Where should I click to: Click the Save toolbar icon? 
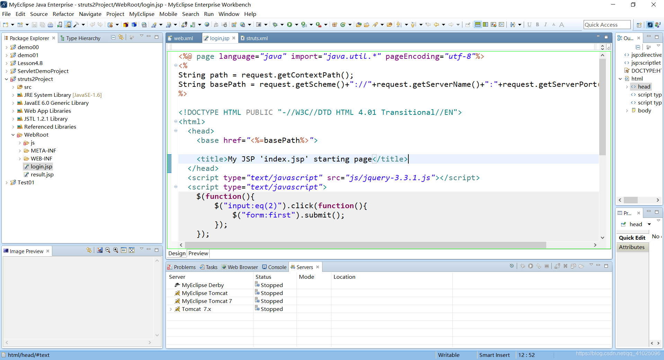point(34,25)
